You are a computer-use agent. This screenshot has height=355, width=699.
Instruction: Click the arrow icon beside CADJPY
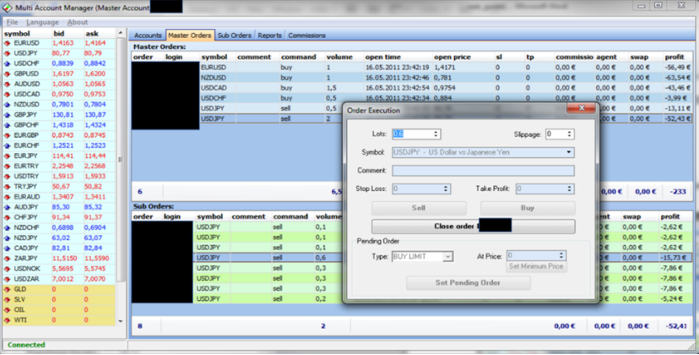tap(8, 248)
